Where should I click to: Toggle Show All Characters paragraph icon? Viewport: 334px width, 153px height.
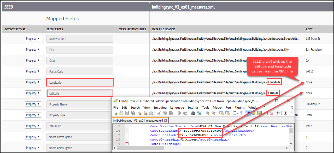[x=241, y=113]
